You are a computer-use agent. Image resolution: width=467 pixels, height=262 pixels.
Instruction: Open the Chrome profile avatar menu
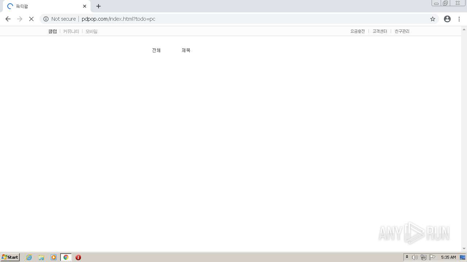tap(447, 19)
